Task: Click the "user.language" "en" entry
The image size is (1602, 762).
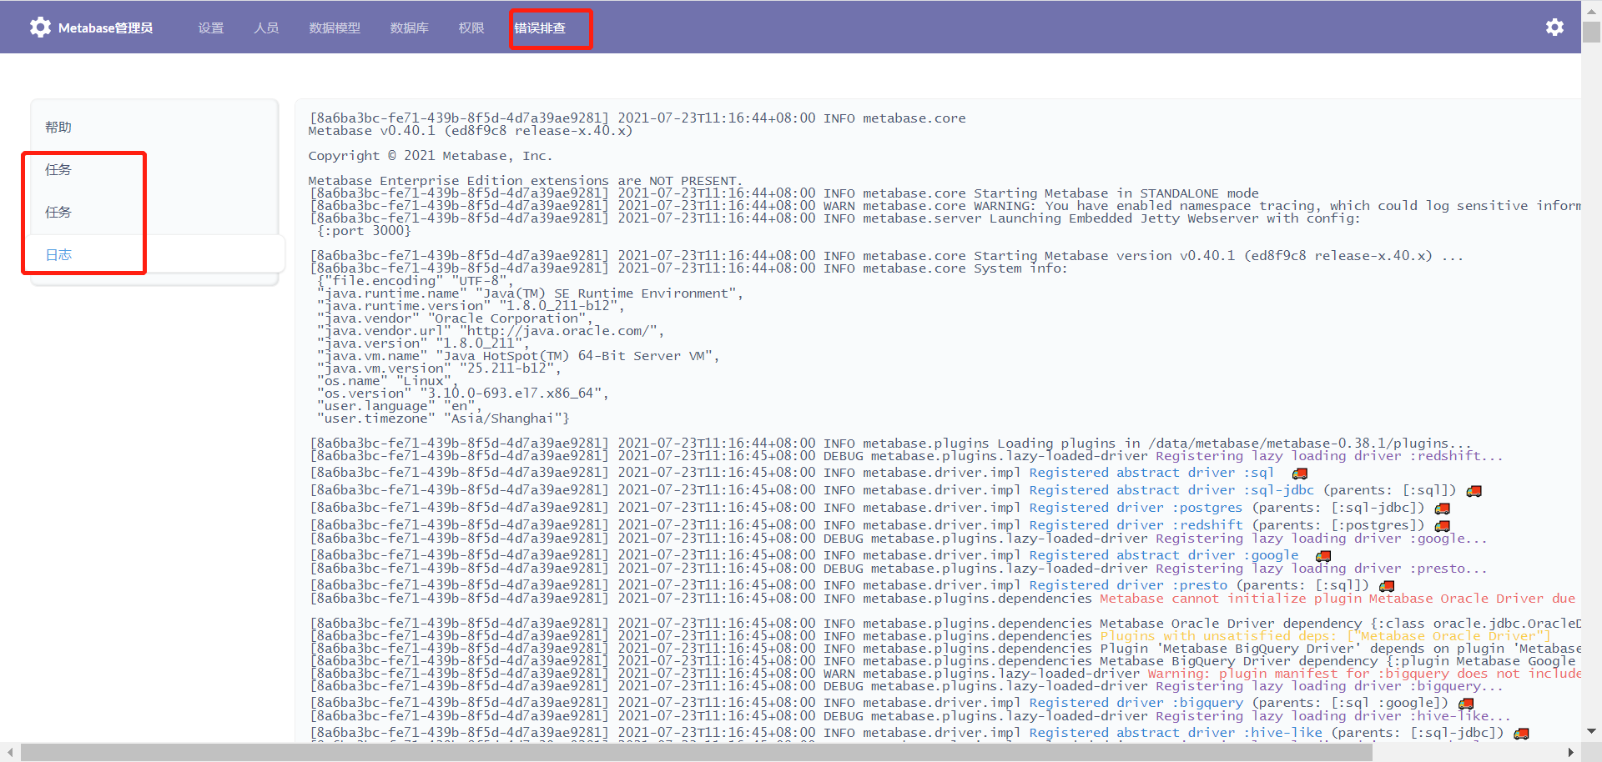Action: pyautogui.click(x=400, y=406)
